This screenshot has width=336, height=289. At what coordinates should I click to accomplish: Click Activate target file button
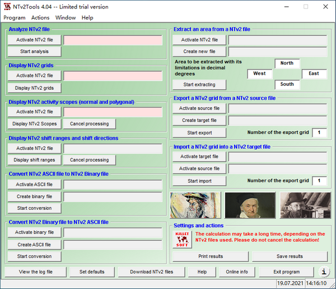pos(199,157)
